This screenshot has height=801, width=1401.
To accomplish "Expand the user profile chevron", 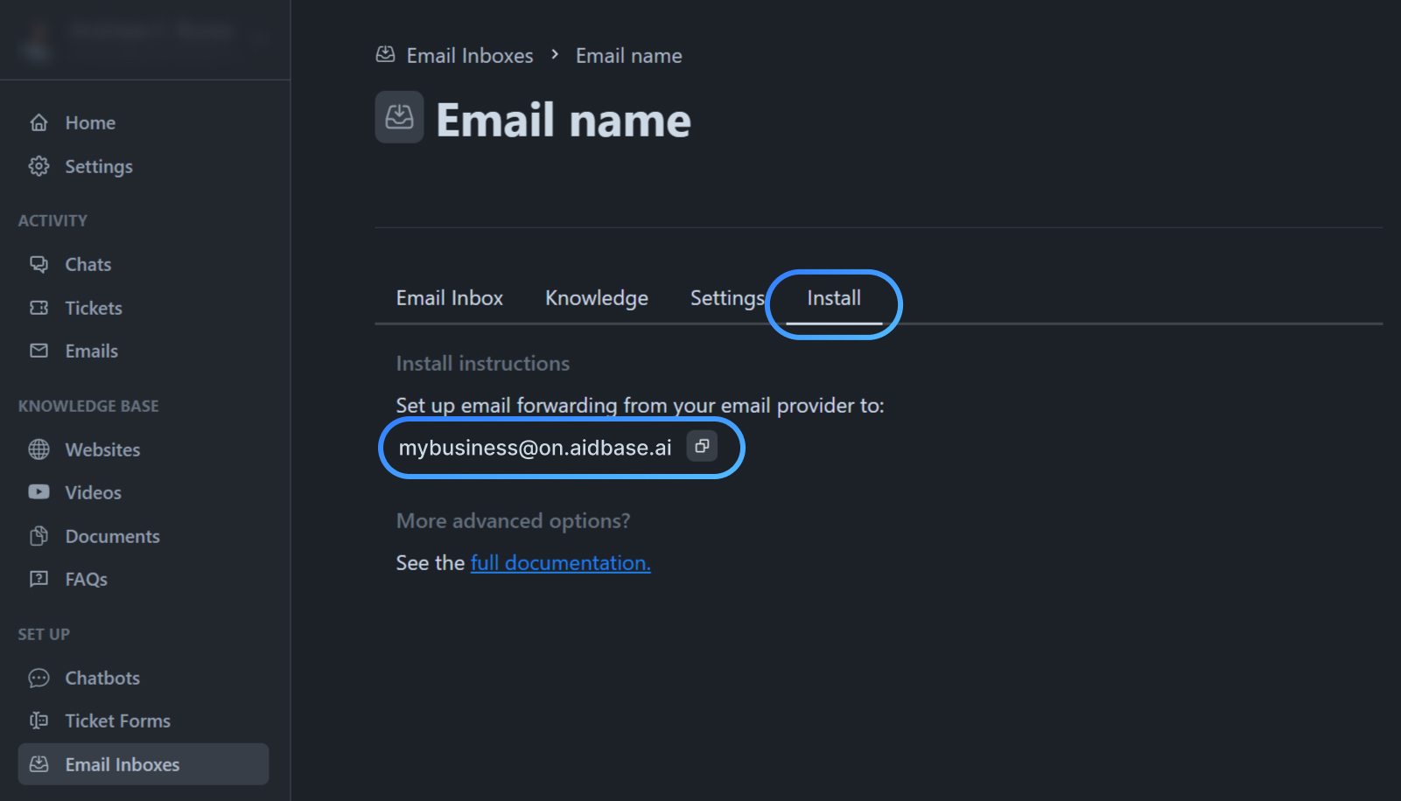I will (258, 39).
